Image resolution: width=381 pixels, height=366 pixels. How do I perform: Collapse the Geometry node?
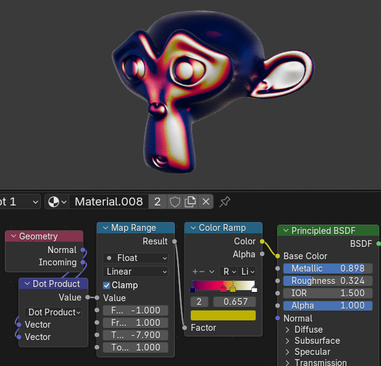tap(13, 236)
